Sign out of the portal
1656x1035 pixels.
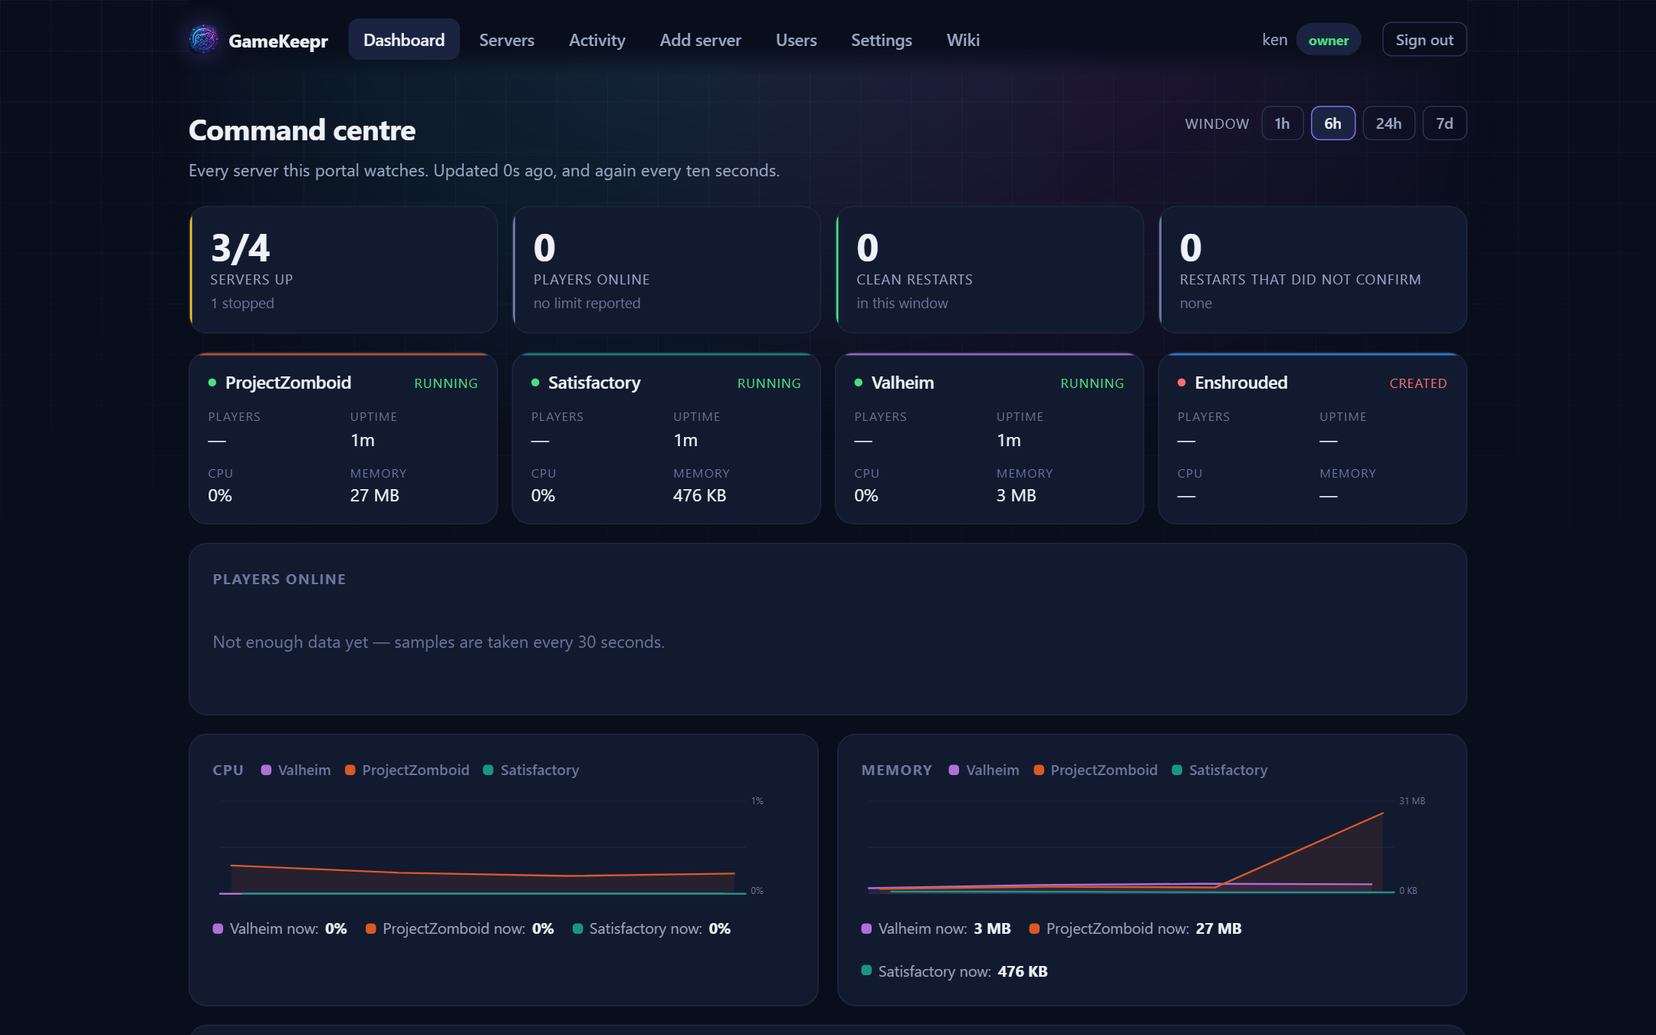(1424, 40)
